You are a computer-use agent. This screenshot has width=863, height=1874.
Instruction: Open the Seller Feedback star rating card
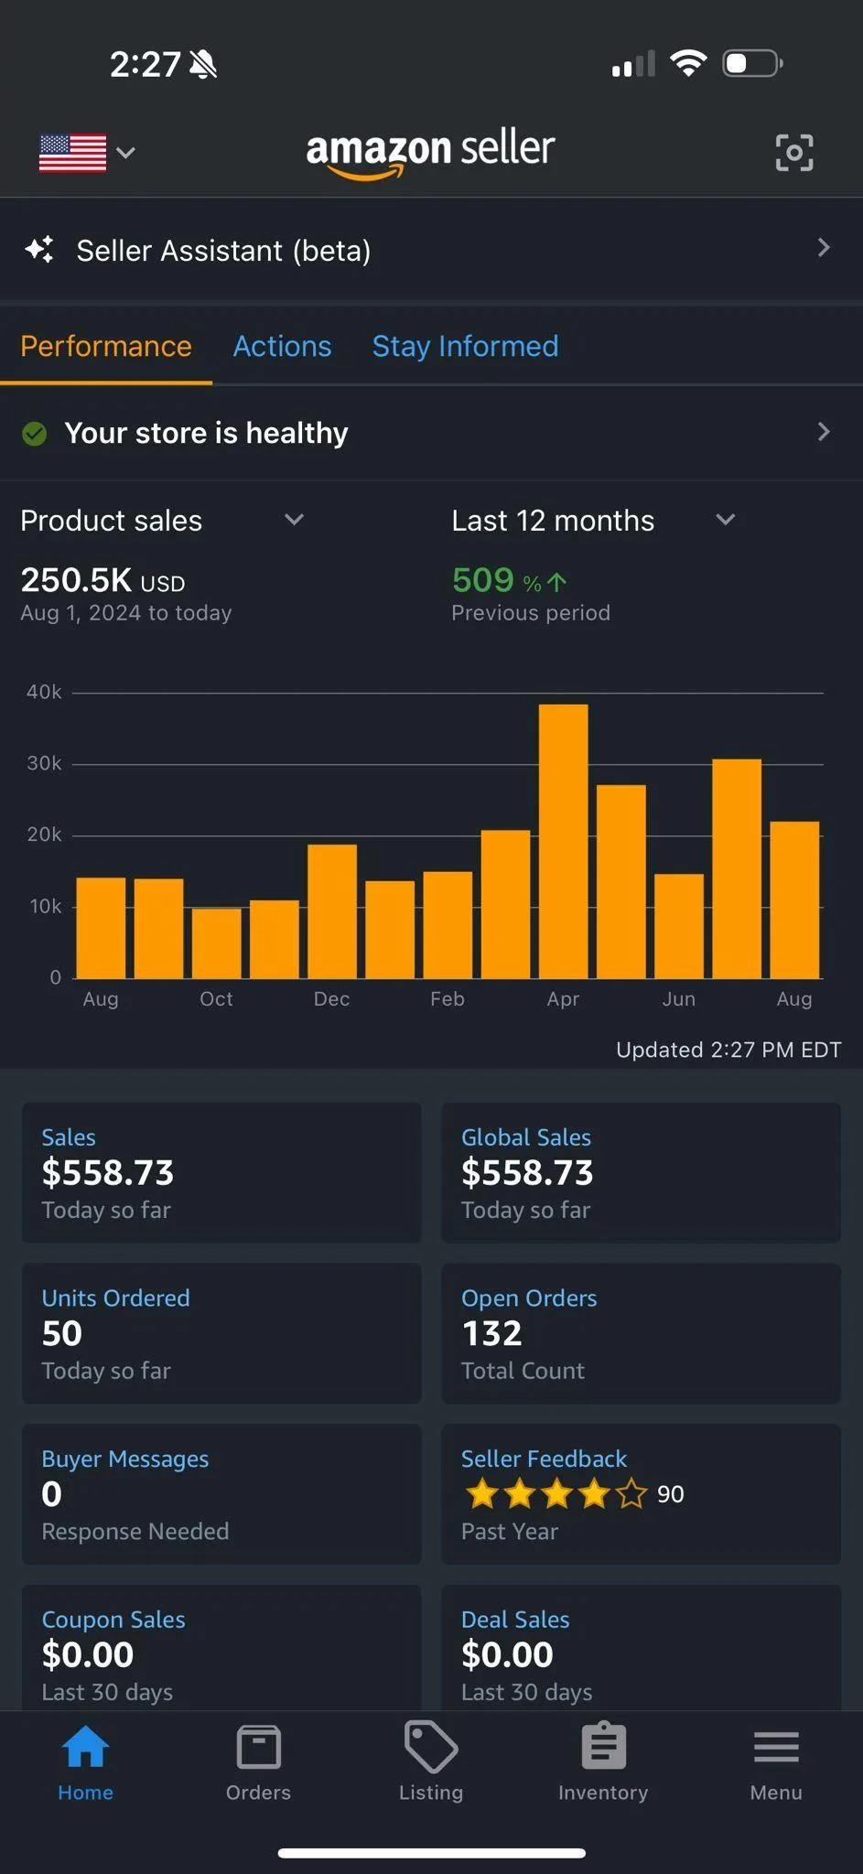pyautogui.click(x=641, y=1494)
